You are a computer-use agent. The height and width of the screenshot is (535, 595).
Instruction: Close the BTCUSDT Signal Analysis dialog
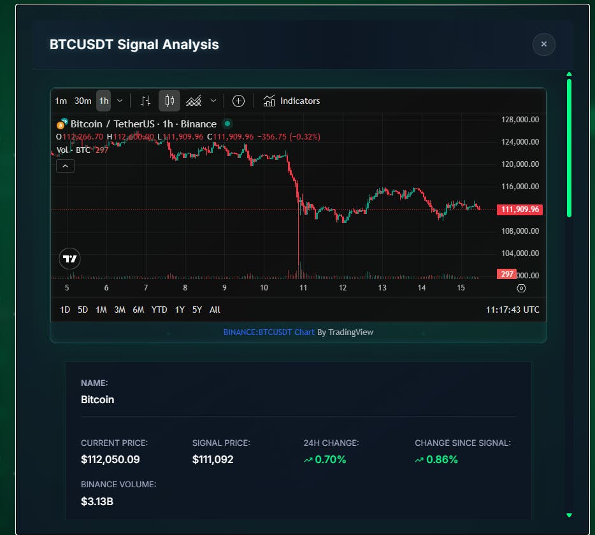[544, 45]
